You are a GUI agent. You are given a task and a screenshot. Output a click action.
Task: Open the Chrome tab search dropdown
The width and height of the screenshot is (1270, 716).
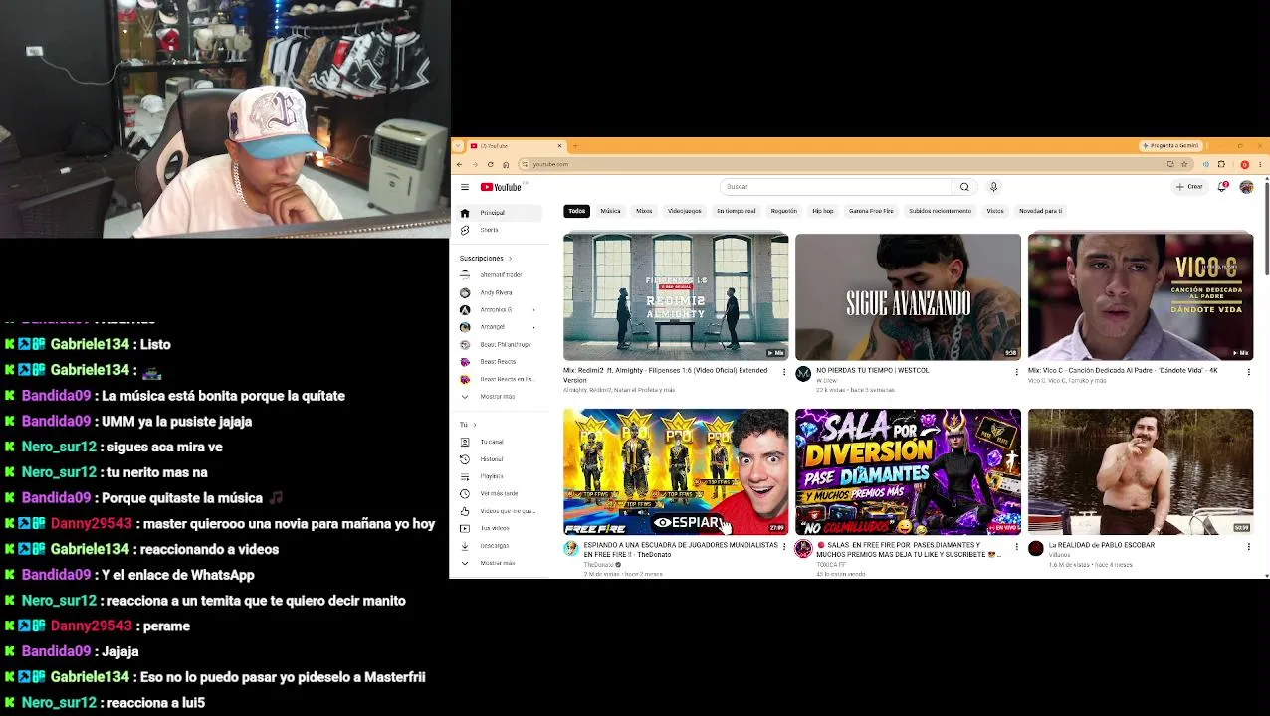(x=458, y=146)
